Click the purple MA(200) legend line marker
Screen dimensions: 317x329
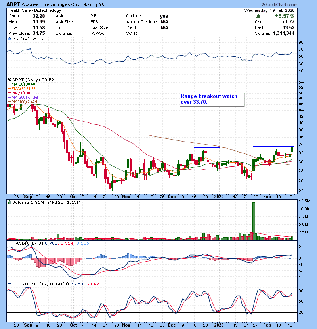[9, 98]
